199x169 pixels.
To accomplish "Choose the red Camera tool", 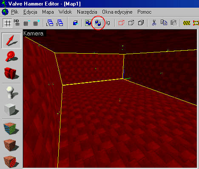I will pos(11,73).
